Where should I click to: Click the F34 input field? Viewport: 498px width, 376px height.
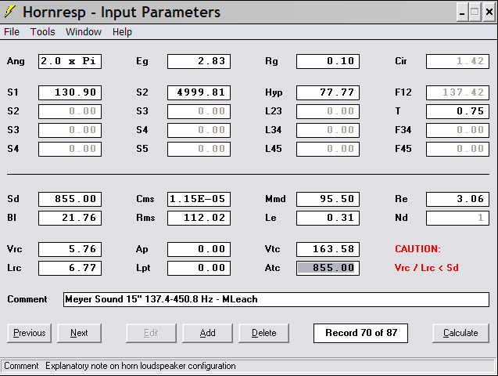coord(457,130)
